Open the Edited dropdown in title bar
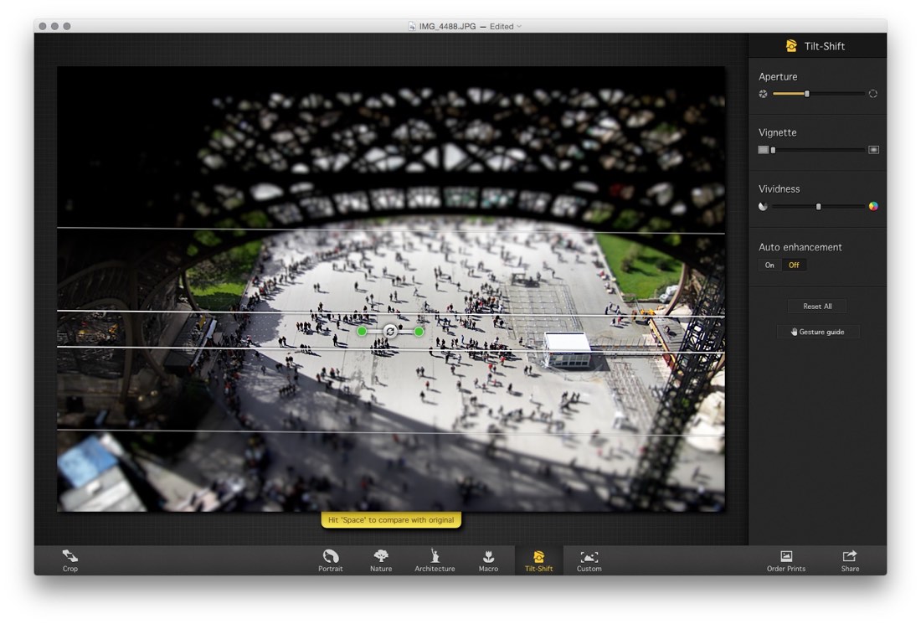The height and width of the screenshot is (624, 921). pos(506,27)
